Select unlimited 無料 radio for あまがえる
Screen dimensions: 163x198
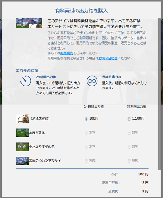pos(129,133)
